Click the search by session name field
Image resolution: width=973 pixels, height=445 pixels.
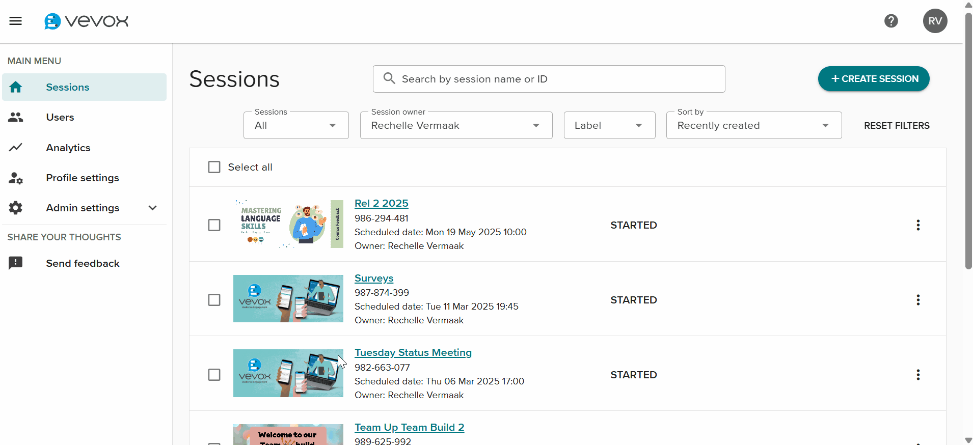549,79
